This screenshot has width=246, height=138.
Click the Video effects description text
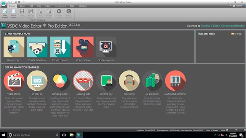(x=14, y=105)
